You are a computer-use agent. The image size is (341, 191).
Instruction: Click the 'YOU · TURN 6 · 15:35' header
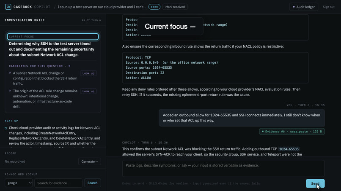point(305,105)
